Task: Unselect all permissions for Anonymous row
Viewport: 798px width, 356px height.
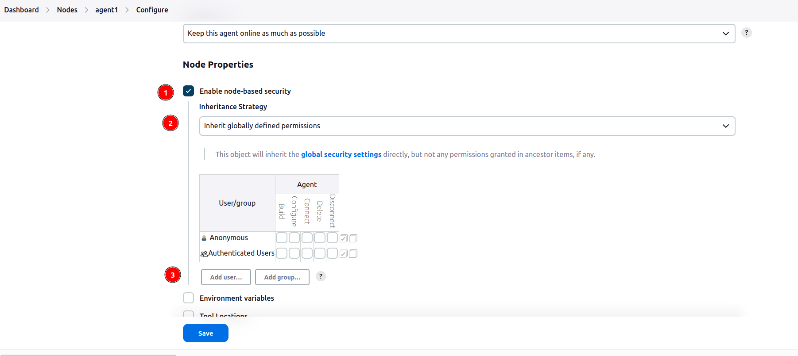Action: (x=353, y=238)
